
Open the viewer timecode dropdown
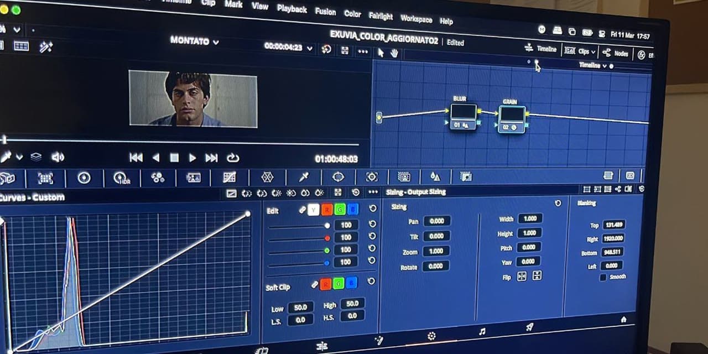pyautogui.click(x=309, y=48)
